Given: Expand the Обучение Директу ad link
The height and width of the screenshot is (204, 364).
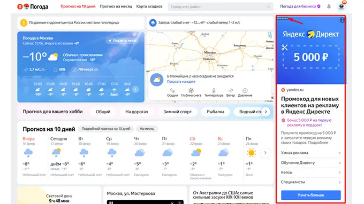Looking at the screenshot, I should [x=311, y=163].
